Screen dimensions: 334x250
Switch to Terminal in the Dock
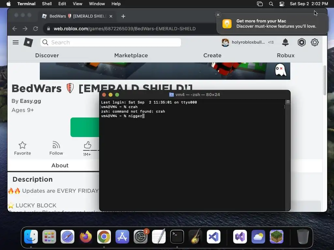(177, 237)
